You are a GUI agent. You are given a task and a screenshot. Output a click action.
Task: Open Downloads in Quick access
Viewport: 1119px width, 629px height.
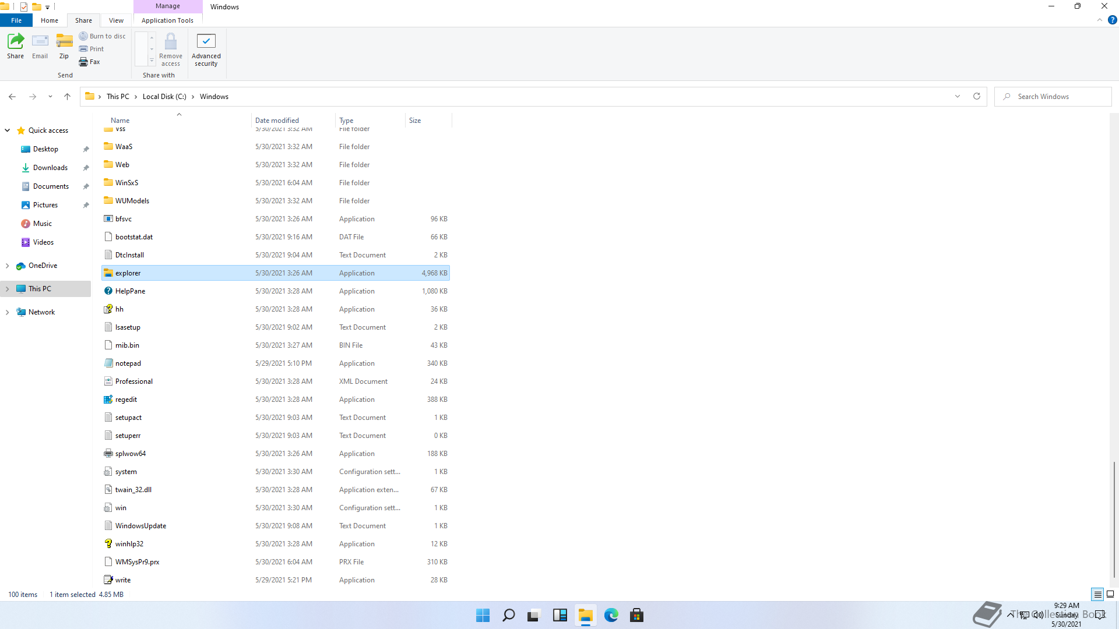(50, 168)
